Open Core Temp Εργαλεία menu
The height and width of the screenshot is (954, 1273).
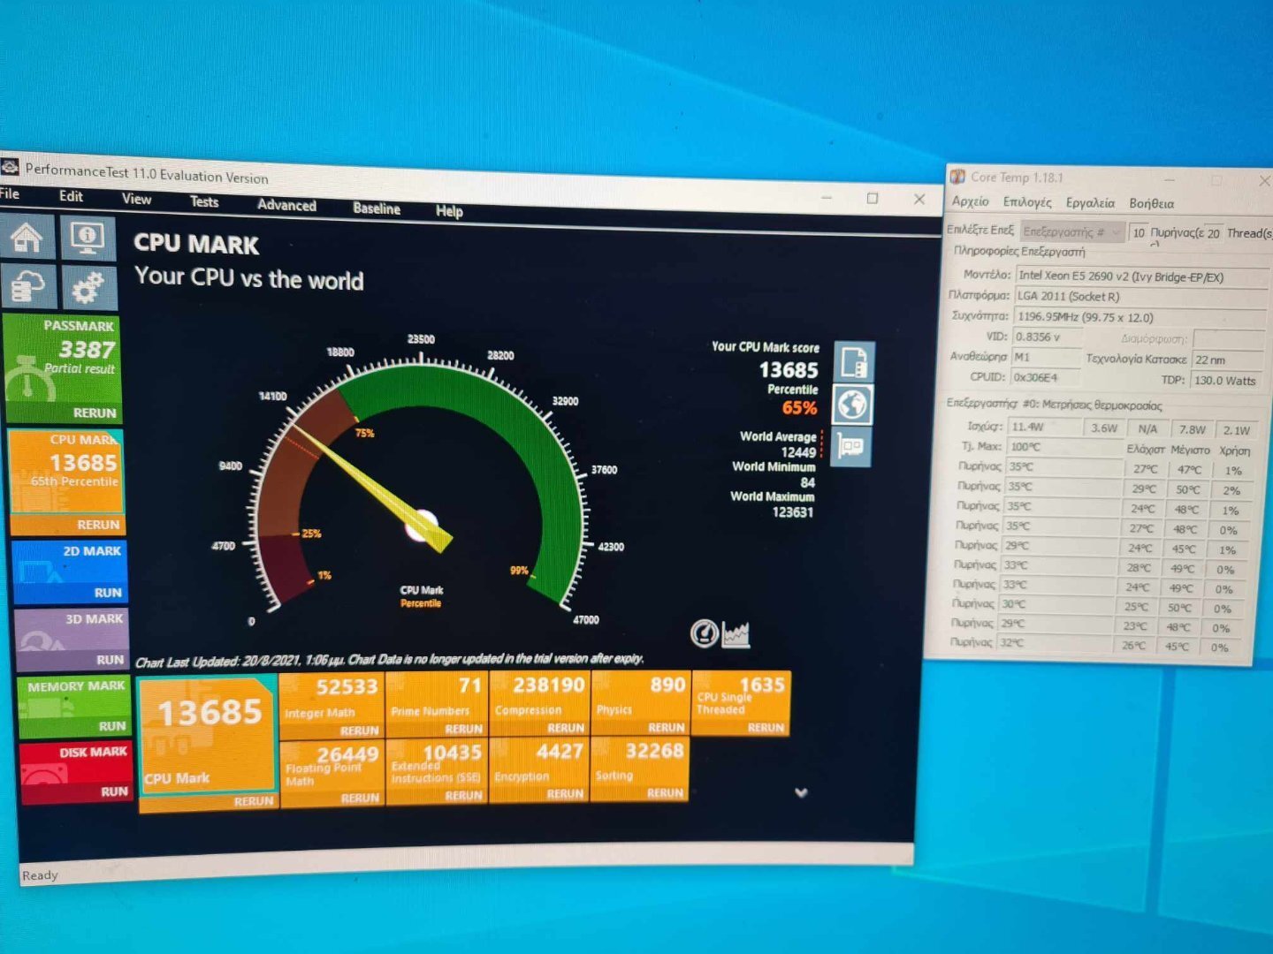1090,203
